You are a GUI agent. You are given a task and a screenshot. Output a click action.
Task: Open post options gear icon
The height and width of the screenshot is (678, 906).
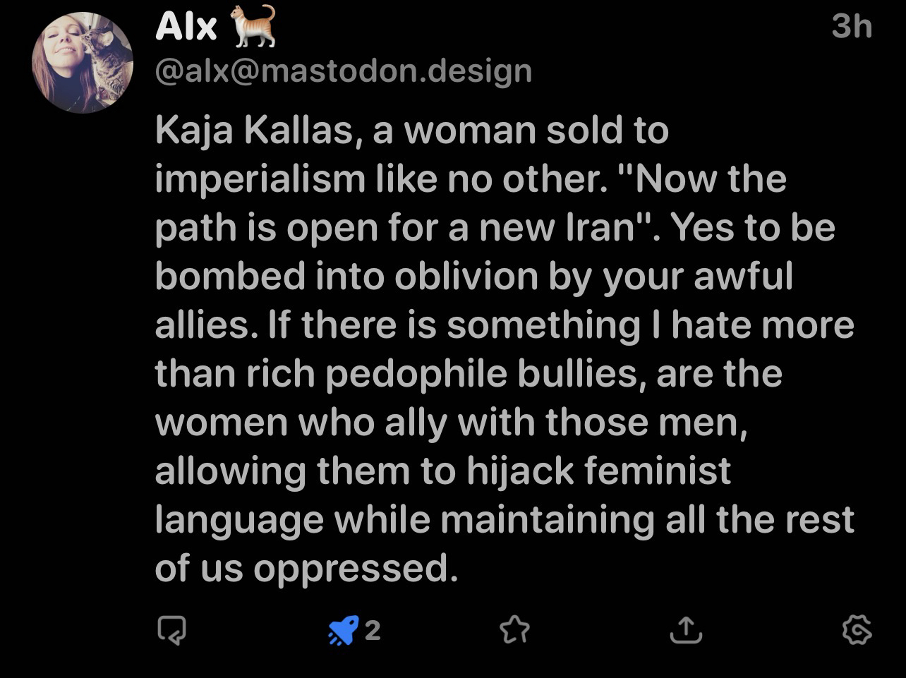tap(857, 629)
